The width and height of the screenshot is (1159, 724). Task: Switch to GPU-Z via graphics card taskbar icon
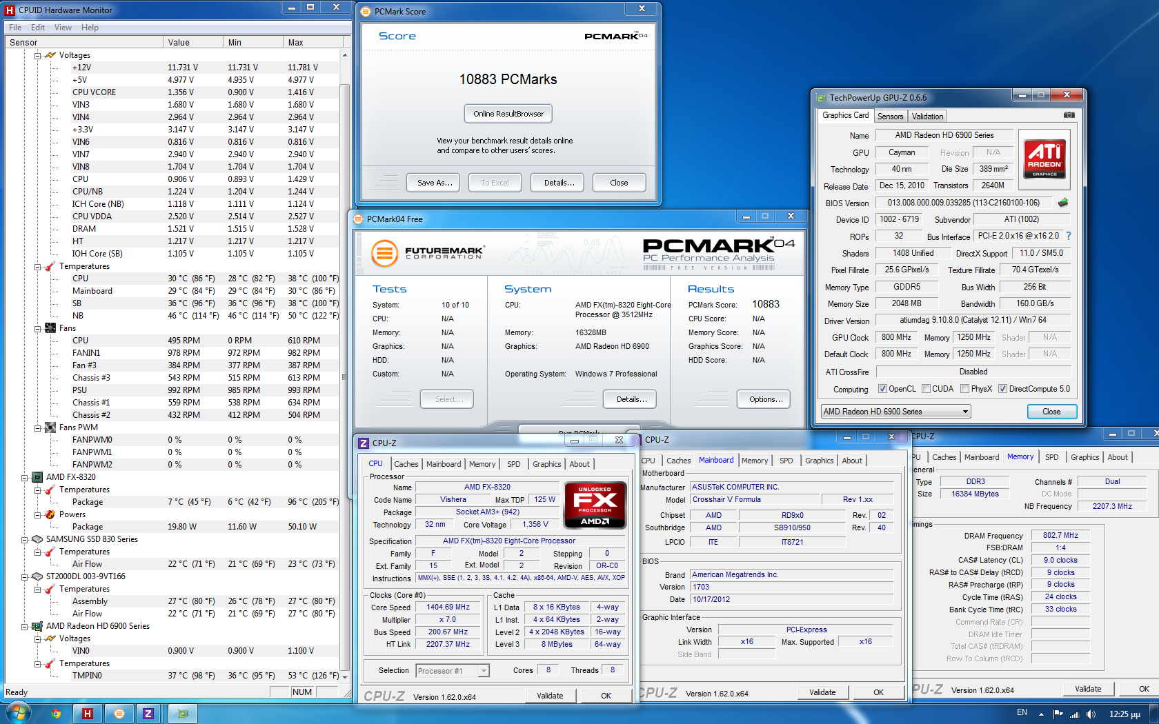tap(183, 714)
